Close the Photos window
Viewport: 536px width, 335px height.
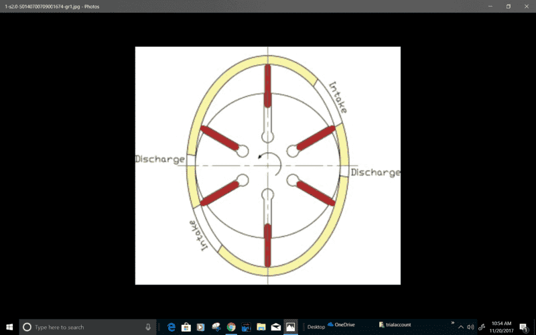pos(527,6)
